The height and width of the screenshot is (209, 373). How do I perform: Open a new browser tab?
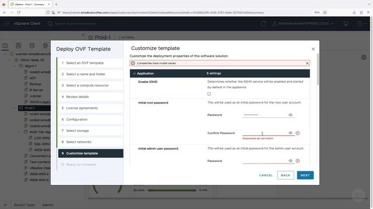tap(56, 4)
